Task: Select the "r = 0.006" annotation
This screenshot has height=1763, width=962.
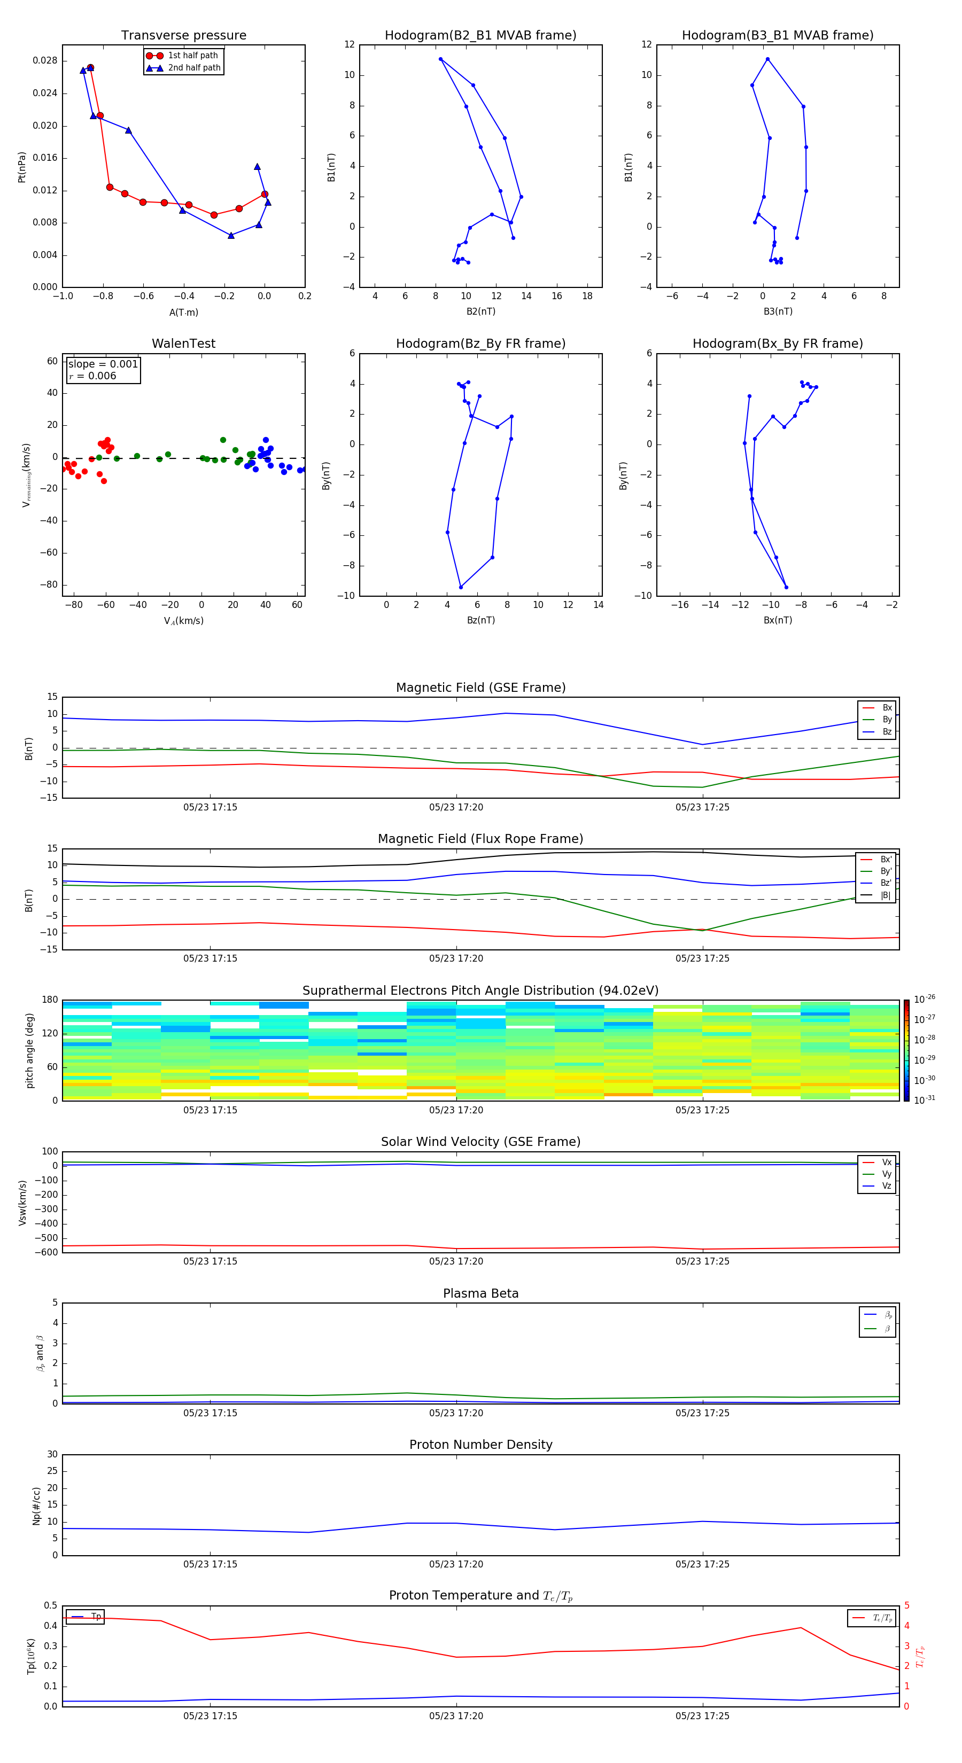Action: pos(92,376)
